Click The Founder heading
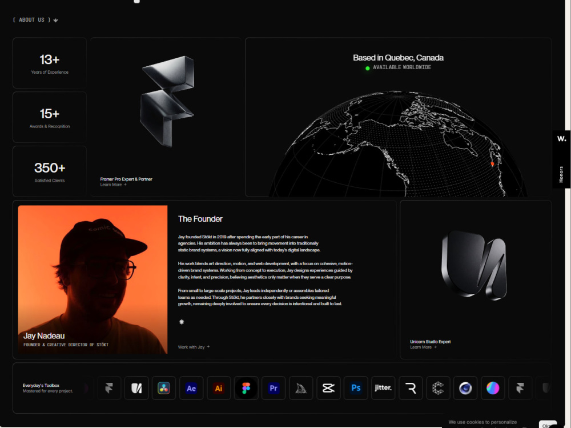 pyautogui.click(x=200, y=219)
